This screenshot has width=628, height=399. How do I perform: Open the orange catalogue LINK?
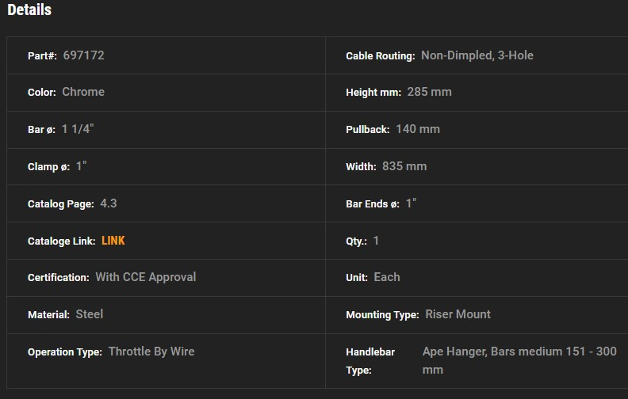pos(113,241)
